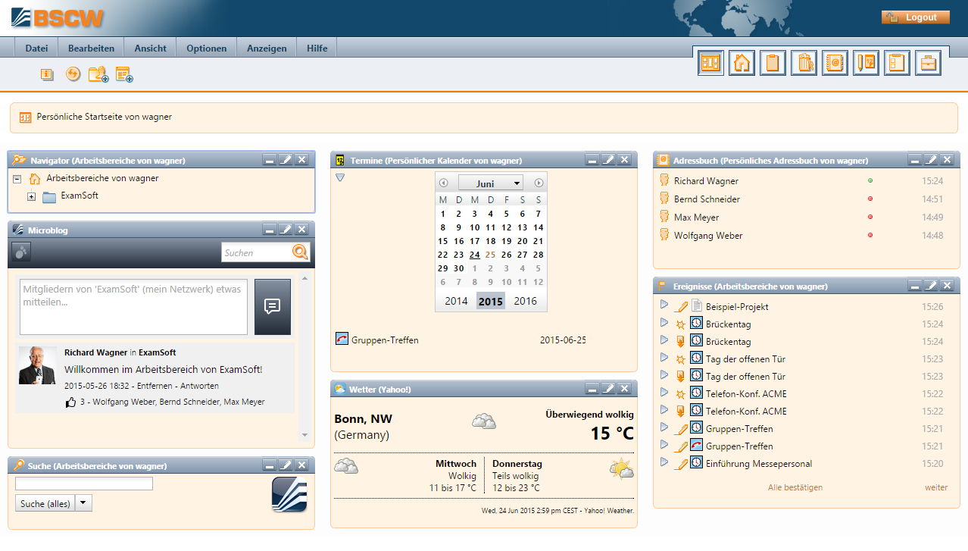This screenshot has height=551, width=968.
Task: Click the refresh icon below the menu bar
Action: [x=73, y=74]
